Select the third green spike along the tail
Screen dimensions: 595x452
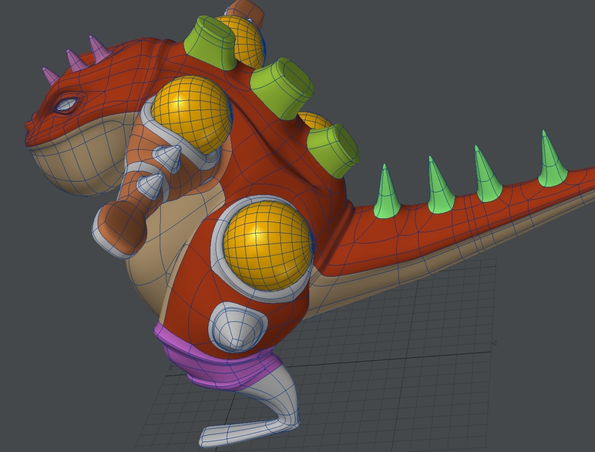click(487, 178)
